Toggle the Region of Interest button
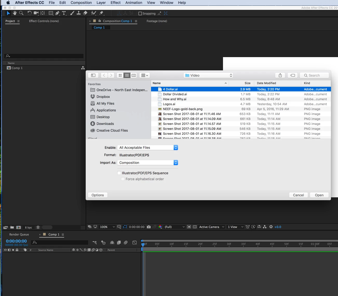 tap(189, 227)
